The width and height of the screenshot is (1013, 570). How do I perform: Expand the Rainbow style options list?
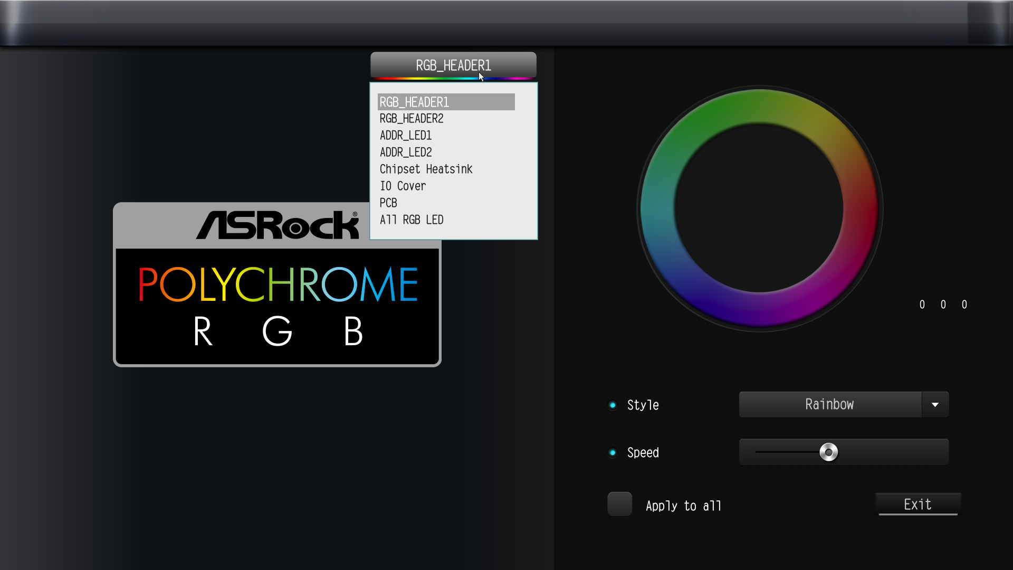pyautogui.click(x=935, y=404)
